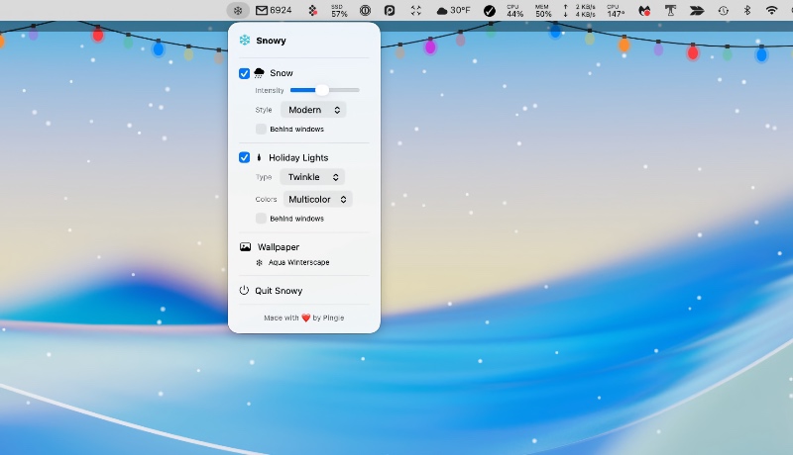This screenshot has height=455, width=793.
Task: Enable Behind windows under Holiday Lights
Action: pos(261,219)
